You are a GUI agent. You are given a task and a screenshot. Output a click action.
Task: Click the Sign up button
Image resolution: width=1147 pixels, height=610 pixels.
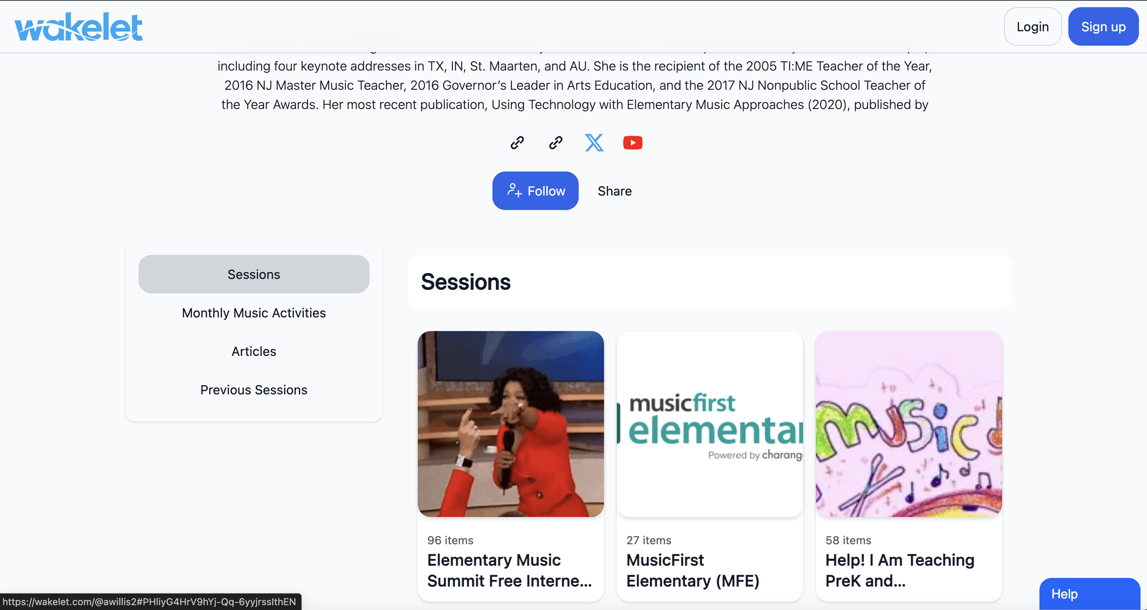[x=1103, y=27]
